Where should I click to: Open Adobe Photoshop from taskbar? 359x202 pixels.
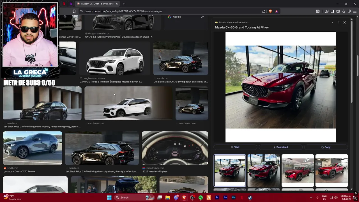coord(233,198)
